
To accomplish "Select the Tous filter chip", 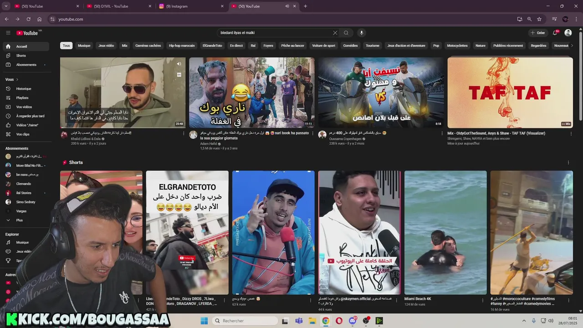I will pyautogui.click(x=66, y=46).
